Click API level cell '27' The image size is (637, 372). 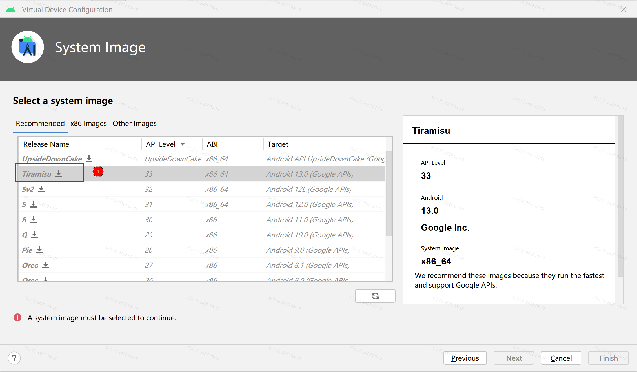[x=172, y=265]
